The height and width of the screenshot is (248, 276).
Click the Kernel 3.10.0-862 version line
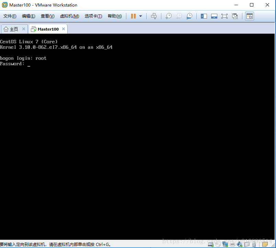point(56,47)
